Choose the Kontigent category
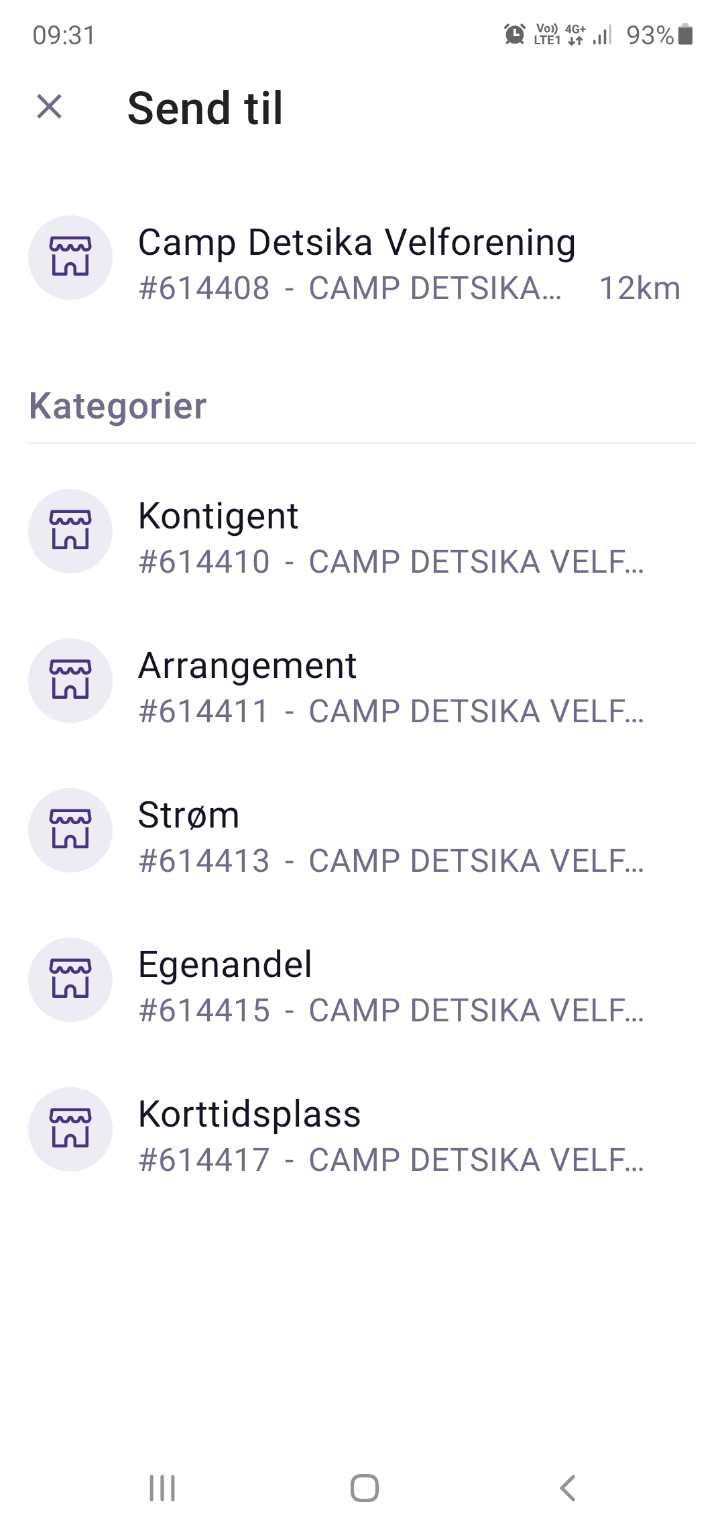The width and height of the screenshot is (724, 1529). (219, 516)
